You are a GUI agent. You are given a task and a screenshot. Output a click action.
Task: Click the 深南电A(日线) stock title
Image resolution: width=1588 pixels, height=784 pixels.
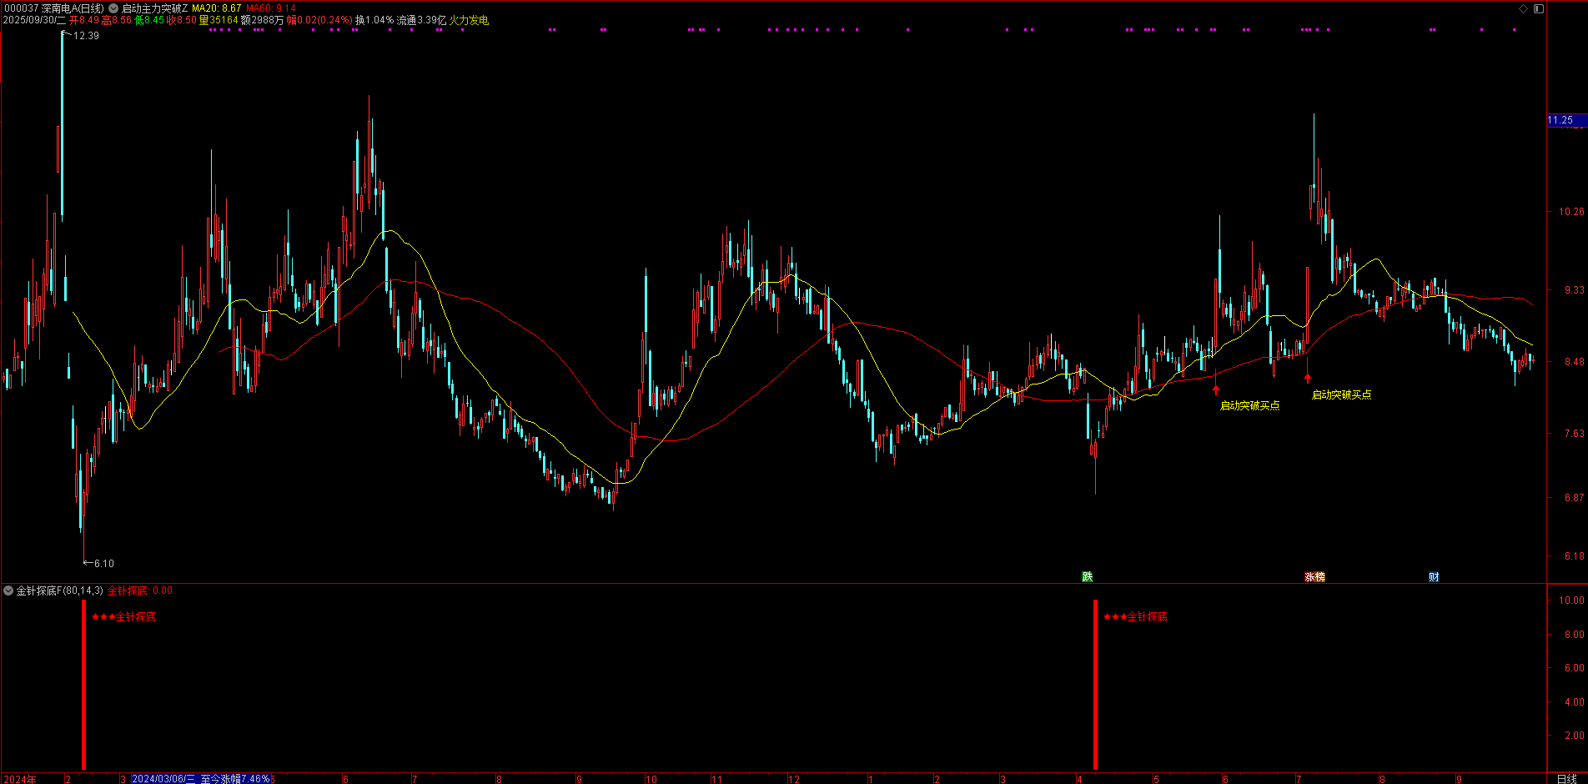(73, 8)
